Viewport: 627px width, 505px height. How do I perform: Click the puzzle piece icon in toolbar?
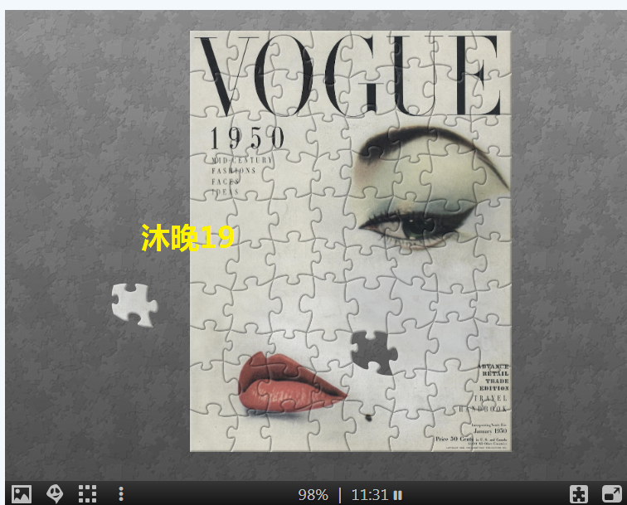pos(579,494)
